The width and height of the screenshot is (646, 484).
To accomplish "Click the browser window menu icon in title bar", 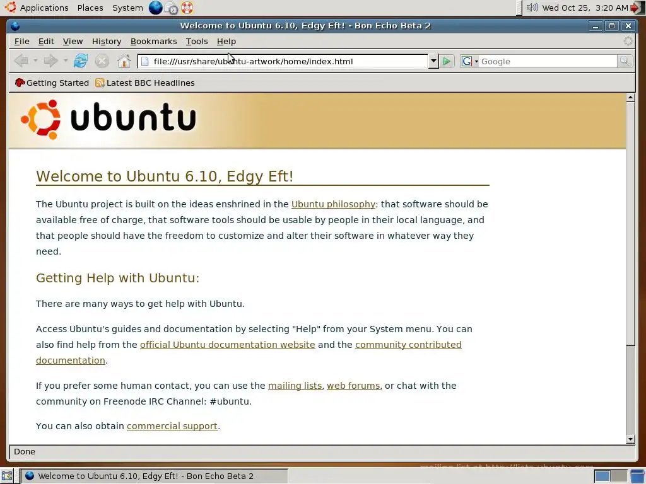I will (x=15, y=26).
